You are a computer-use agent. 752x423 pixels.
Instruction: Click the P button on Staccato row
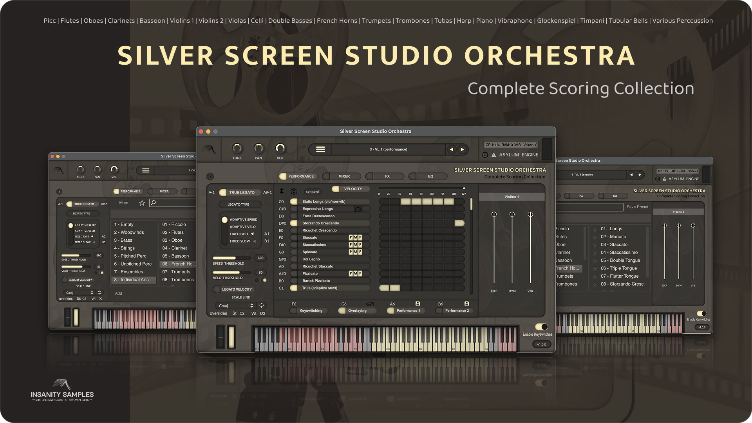[351, 237]
